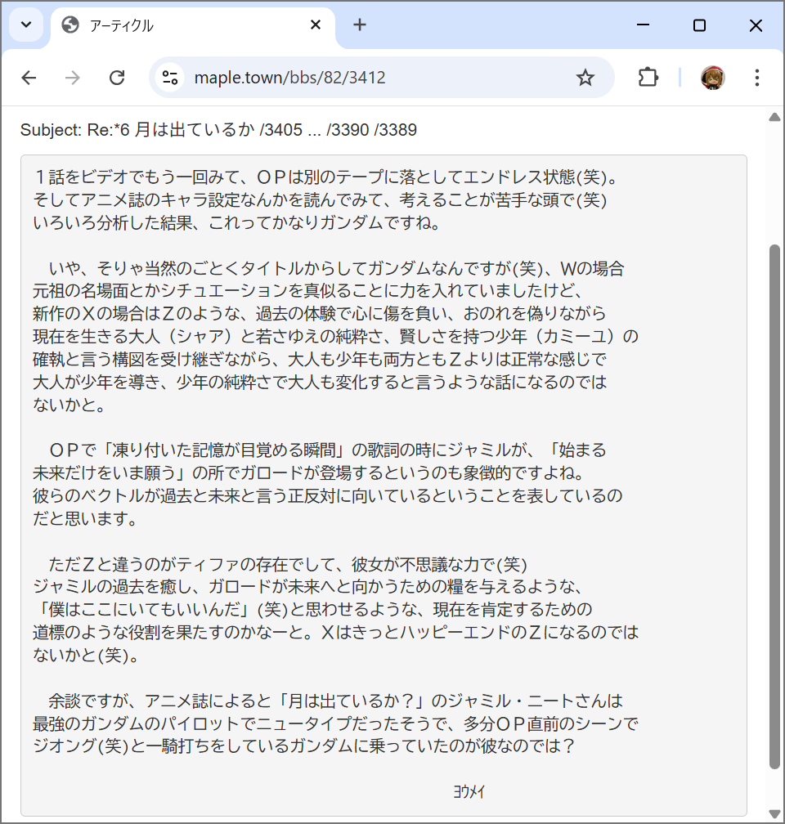Click the ヨウメイ signature in the post
Image resolution: width=785 pixels, height=824 pixels.
(469, 791)
